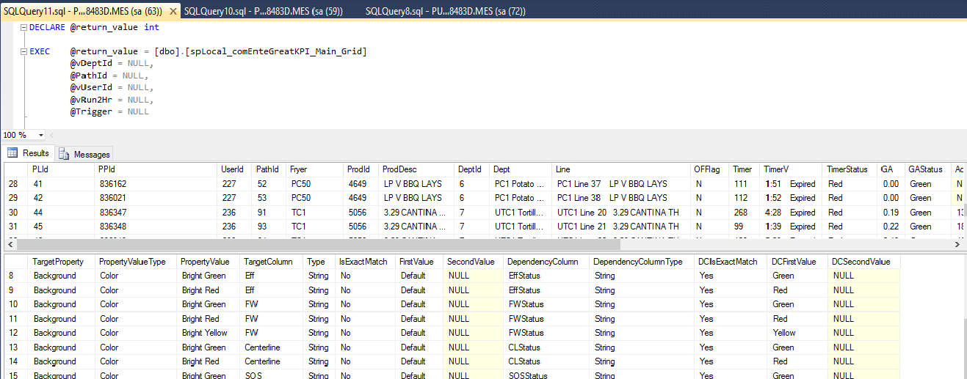This screenshot has width=967, height=379.
Task: Open the 100 % zoom dropdown
Action: coord(41,135)
